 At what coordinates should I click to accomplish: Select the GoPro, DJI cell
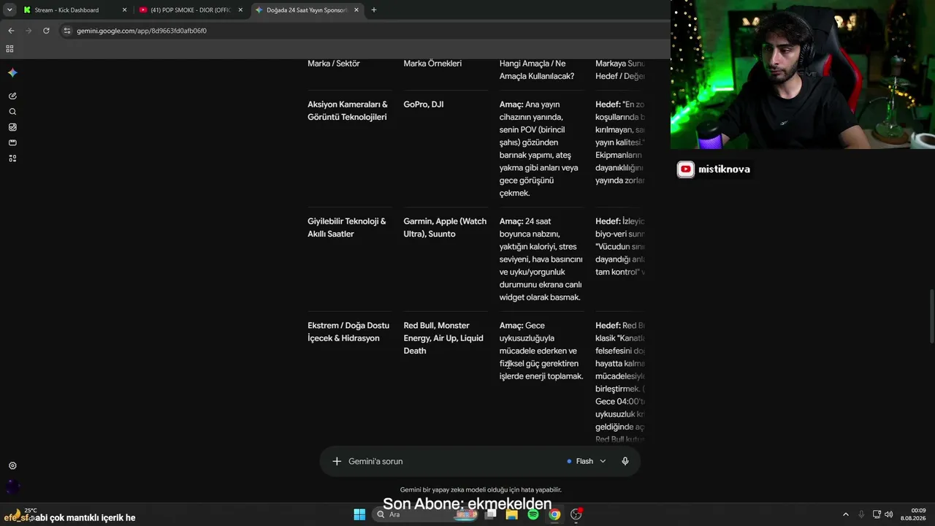pyautogui.click(x=424, y=104)
